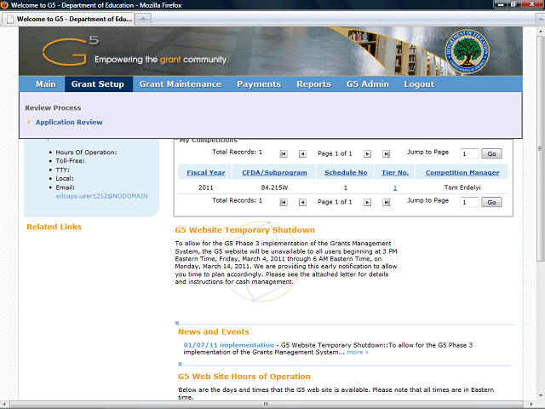Sort by CFDA/Subprogram column
Image resolution: width=545 pixels, height=409 pixels.
274,172
